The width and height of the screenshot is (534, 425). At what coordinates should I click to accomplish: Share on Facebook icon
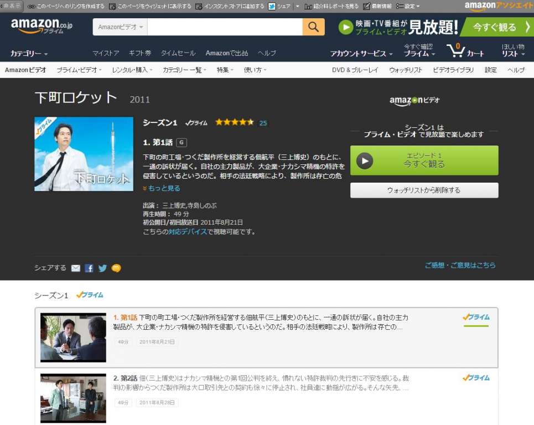pos(89,268)
